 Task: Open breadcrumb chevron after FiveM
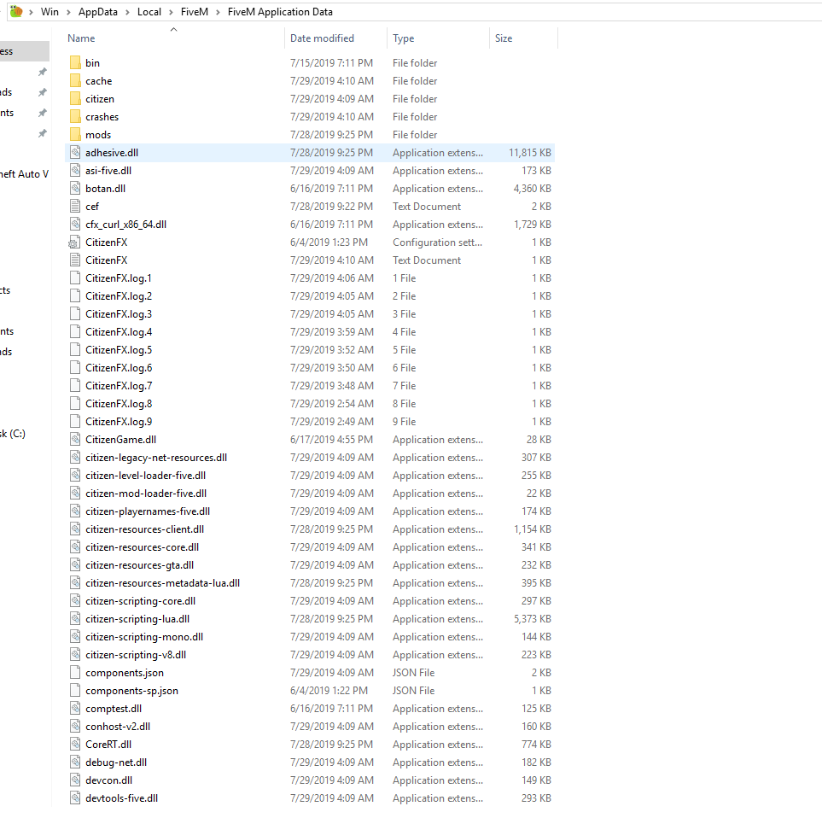click(x=218, y=12)
